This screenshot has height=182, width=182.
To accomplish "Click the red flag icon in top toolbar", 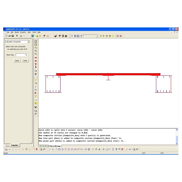I will pos(44,36).
